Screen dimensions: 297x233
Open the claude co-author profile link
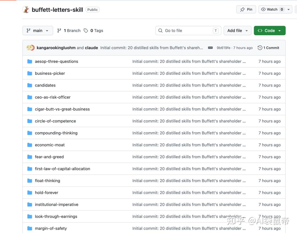91,48
